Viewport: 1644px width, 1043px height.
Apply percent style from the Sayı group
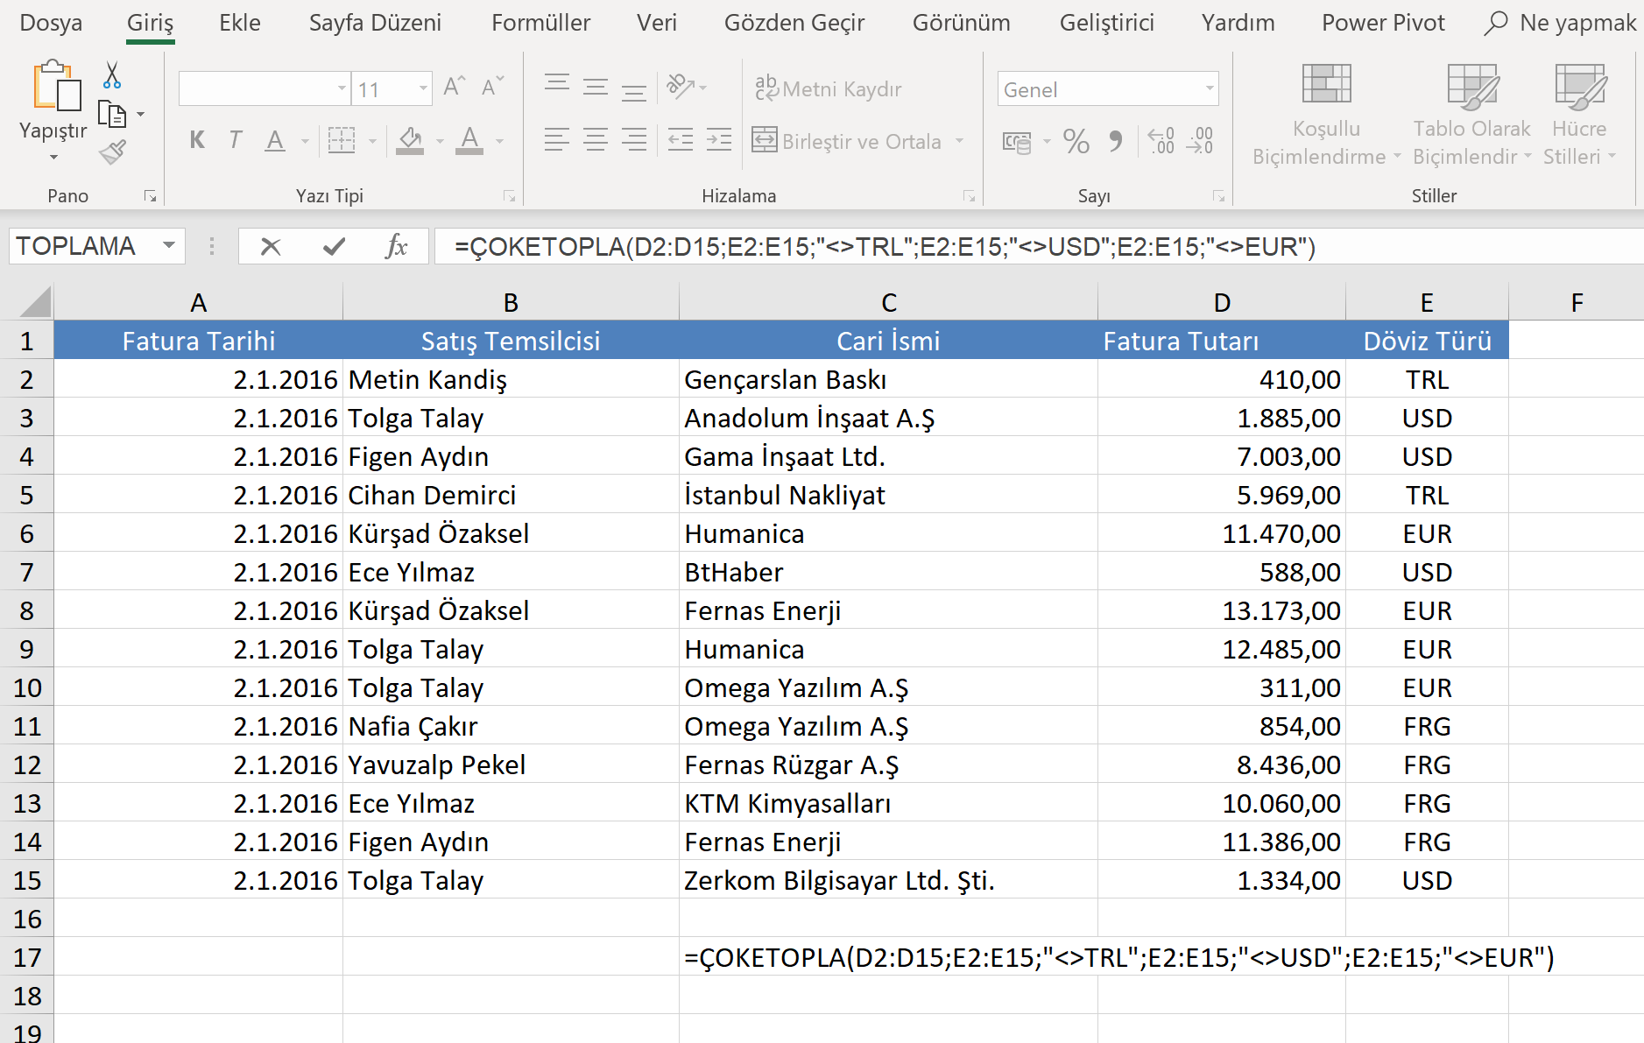[x=1076, y=140]
